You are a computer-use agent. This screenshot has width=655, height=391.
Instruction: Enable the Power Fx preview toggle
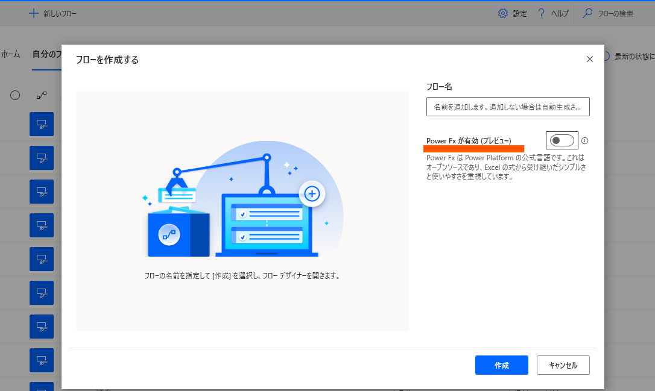pos(562,140)
